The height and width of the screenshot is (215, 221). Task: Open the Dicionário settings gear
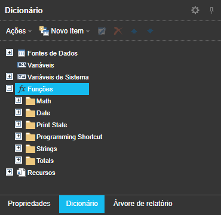(x=195, y=10)
